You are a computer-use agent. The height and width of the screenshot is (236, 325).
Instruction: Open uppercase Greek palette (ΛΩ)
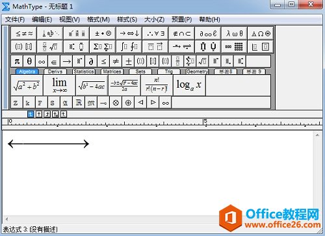[x=261, y=33]
